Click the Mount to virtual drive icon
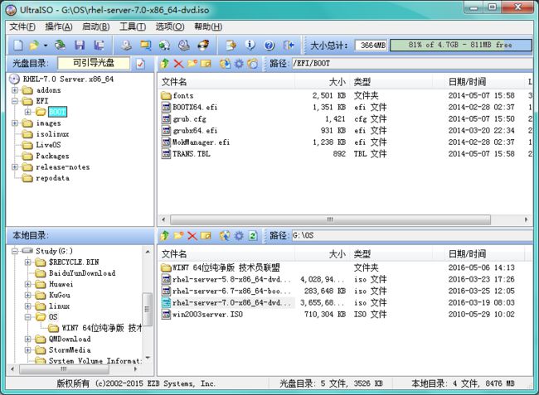The height and width of the screenshot is (395, 539). 184,45
